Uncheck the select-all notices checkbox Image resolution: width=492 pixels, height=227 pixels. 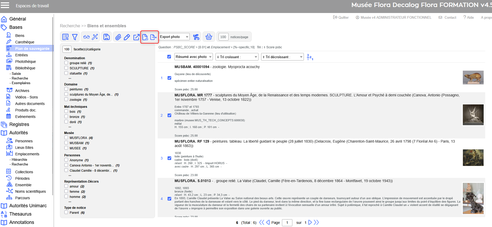[x=169, y=57]
